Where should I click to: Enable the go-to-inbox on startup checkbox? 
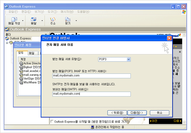52,122
